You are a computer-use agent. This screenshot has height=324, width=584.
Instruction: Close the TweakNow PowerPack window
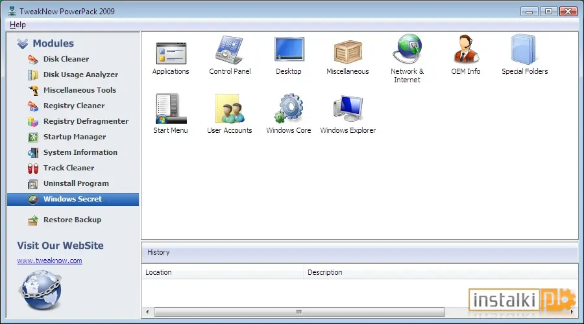click(x=568, y=12)
